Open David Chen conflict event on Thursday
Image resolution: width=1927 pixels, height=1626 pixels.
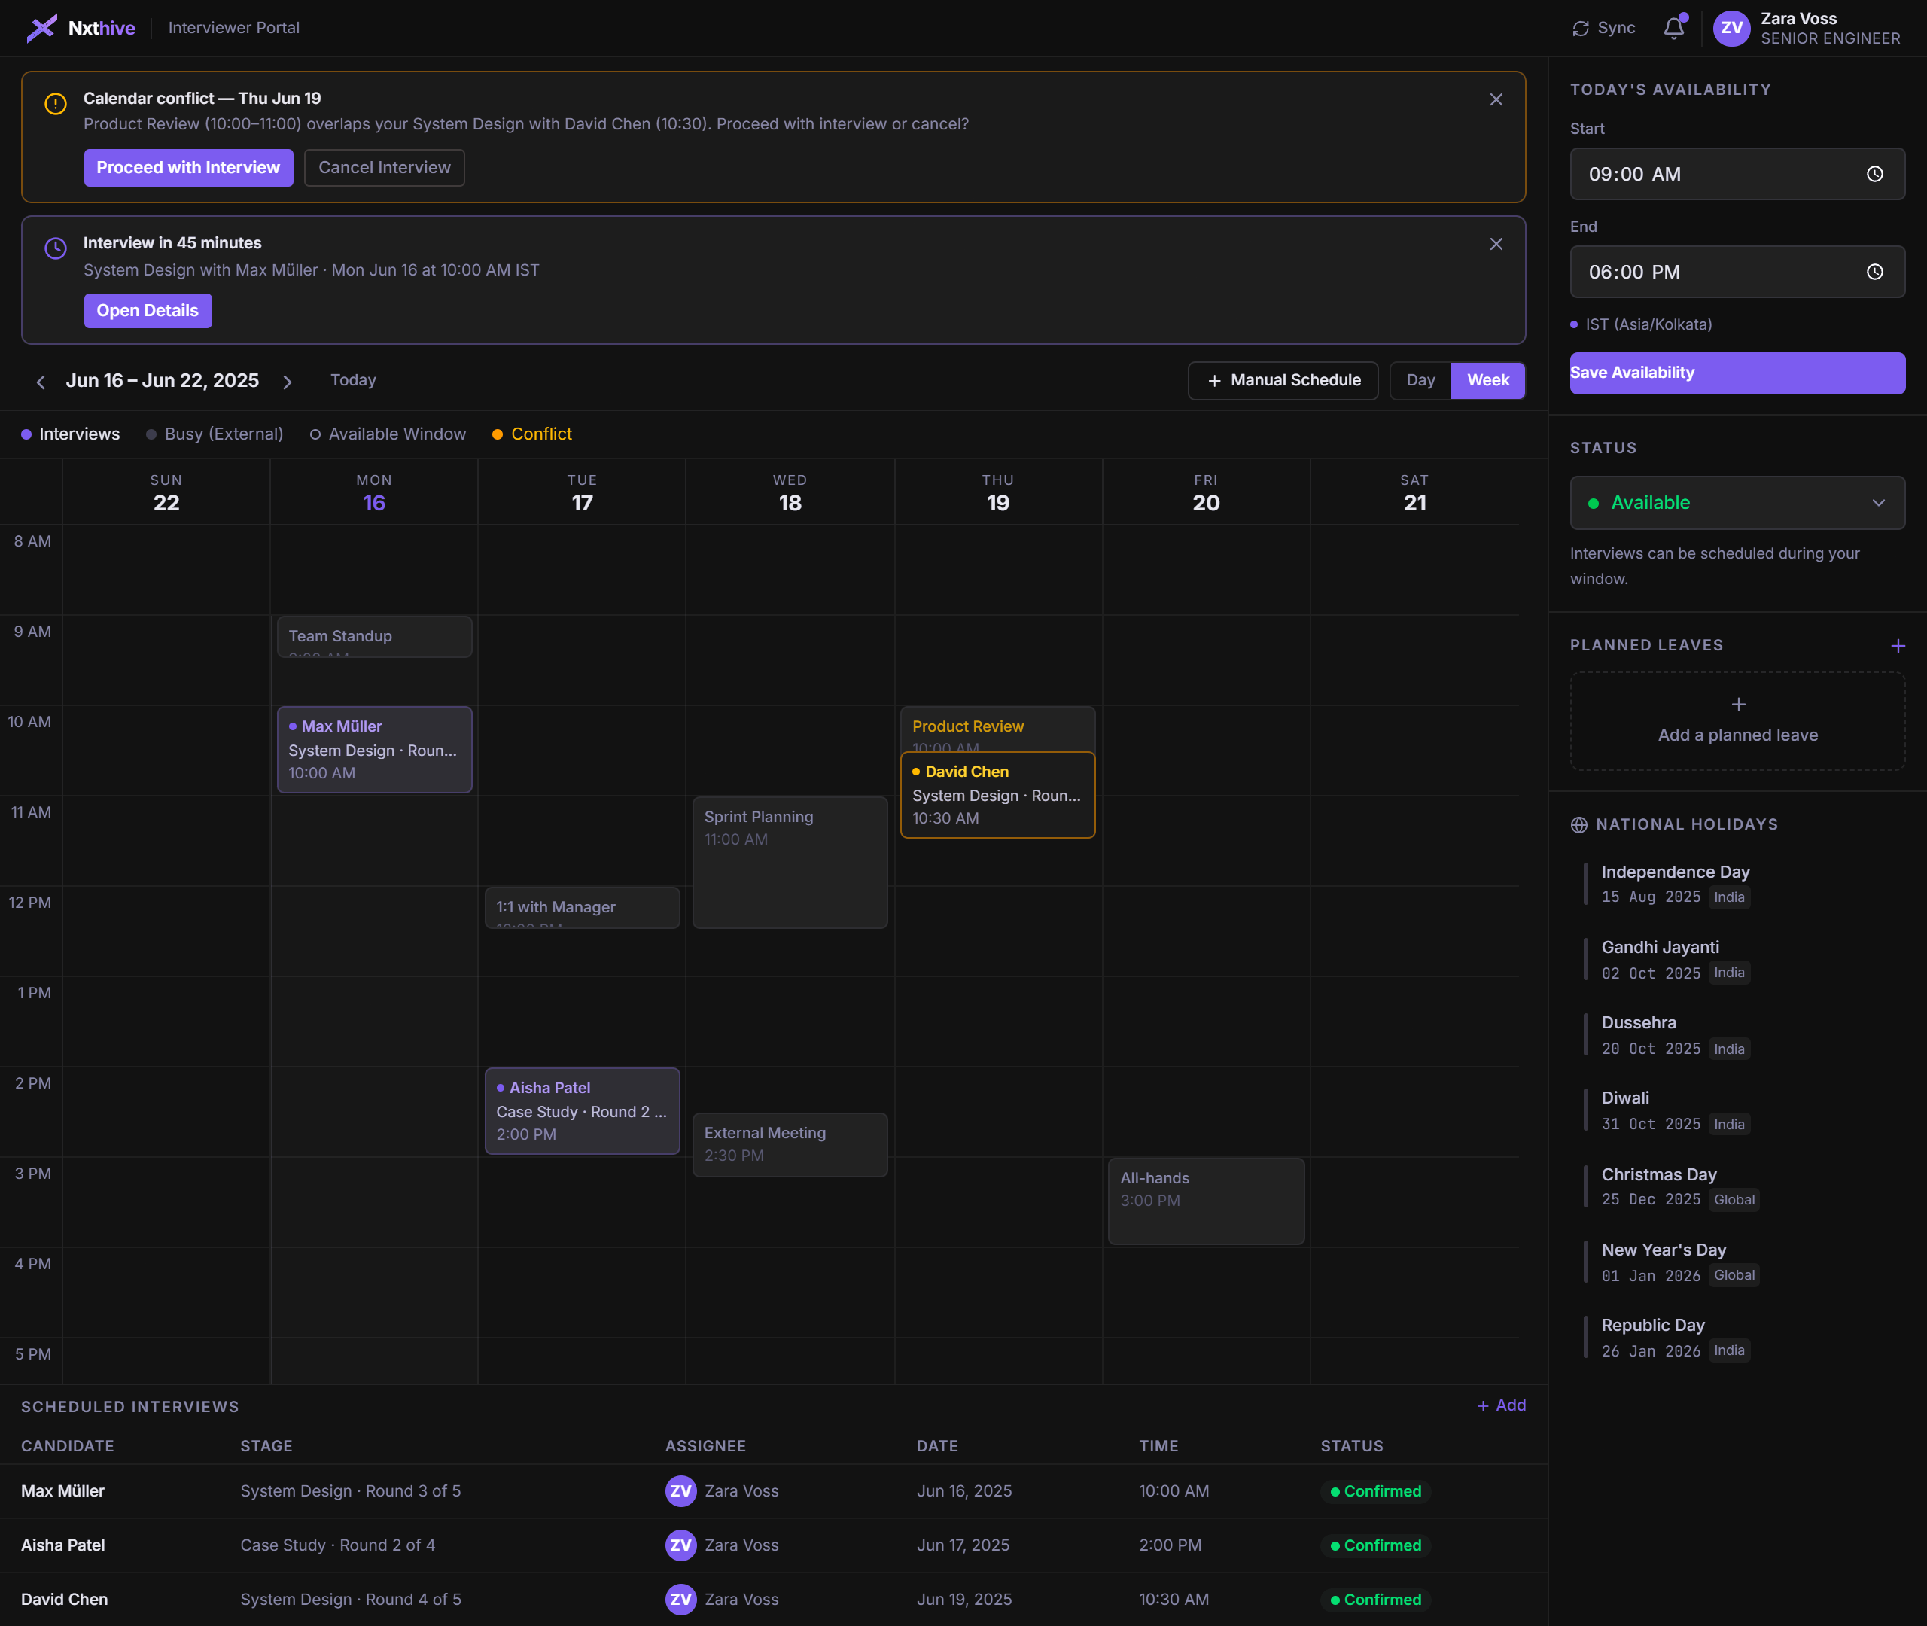coord(997,795)
